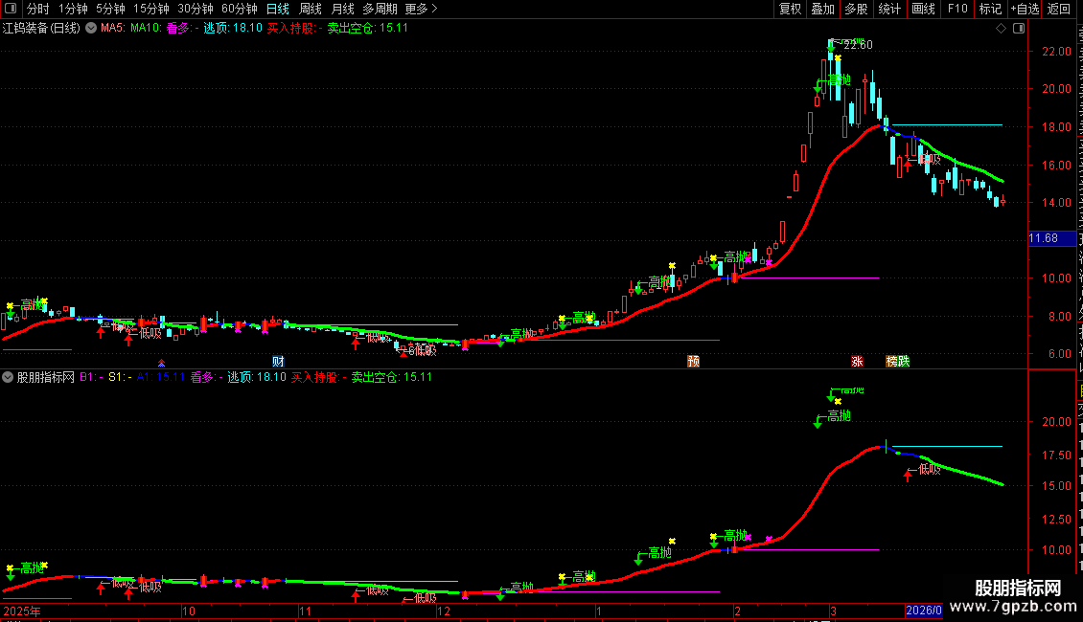Click the MA10 label in the main header

146,29
